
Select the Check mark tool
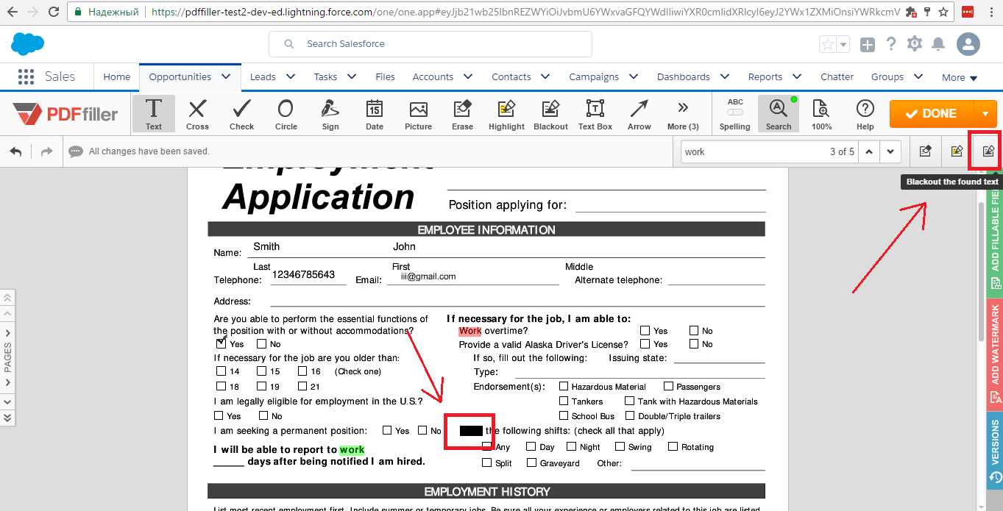tap(241, 114)
